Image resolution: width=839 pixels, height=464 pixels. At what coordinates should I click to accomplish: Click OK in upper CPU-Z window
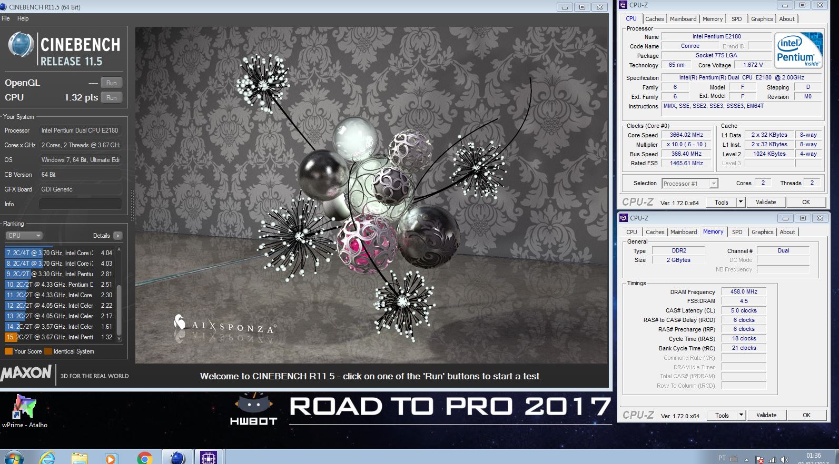point(806,202)
